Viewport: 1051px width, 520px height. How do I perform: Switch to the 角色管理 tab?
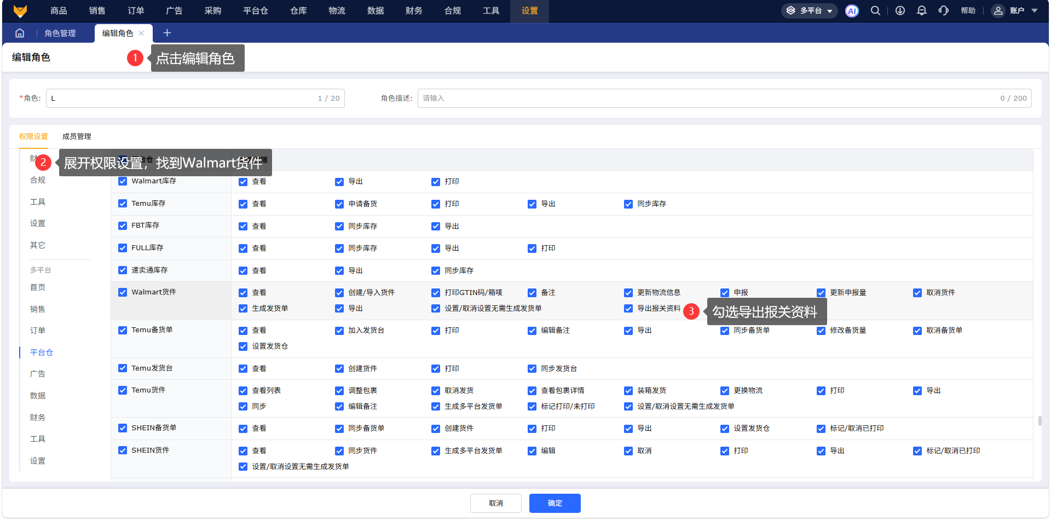coord(60,33)
